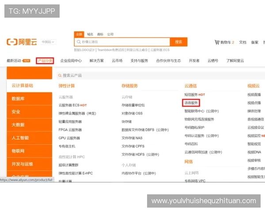Open 语音服务 product link
This screenshot has height=212, width=265.
191,103
